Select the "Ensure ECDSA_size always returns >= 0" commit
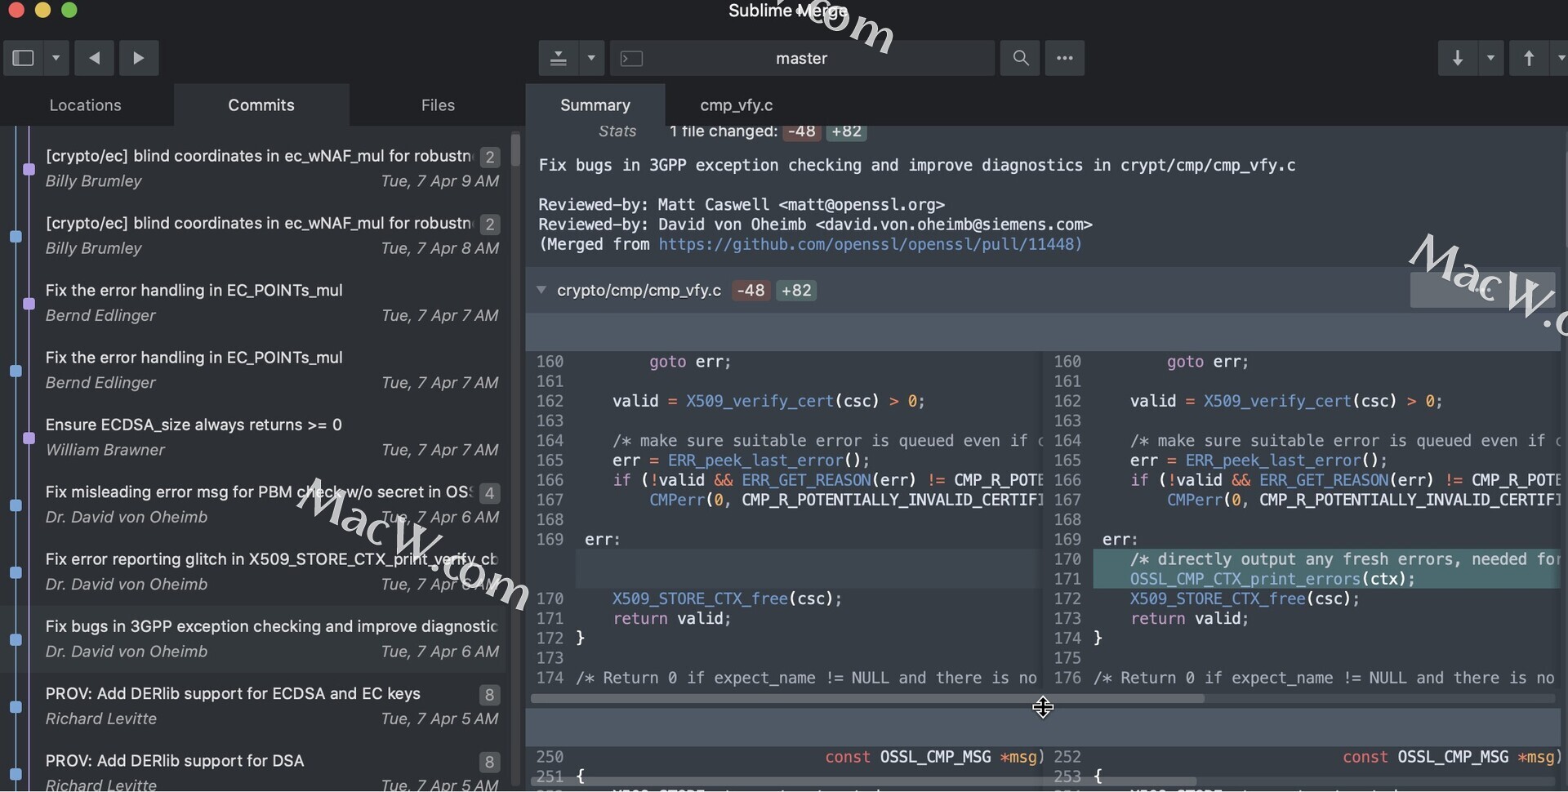 [194, 425]
